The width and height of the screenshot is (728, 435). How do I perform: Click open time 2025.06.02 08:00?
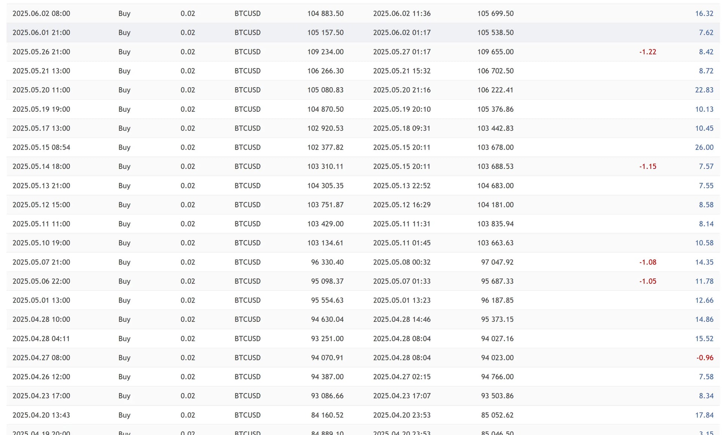pos(41,13)
